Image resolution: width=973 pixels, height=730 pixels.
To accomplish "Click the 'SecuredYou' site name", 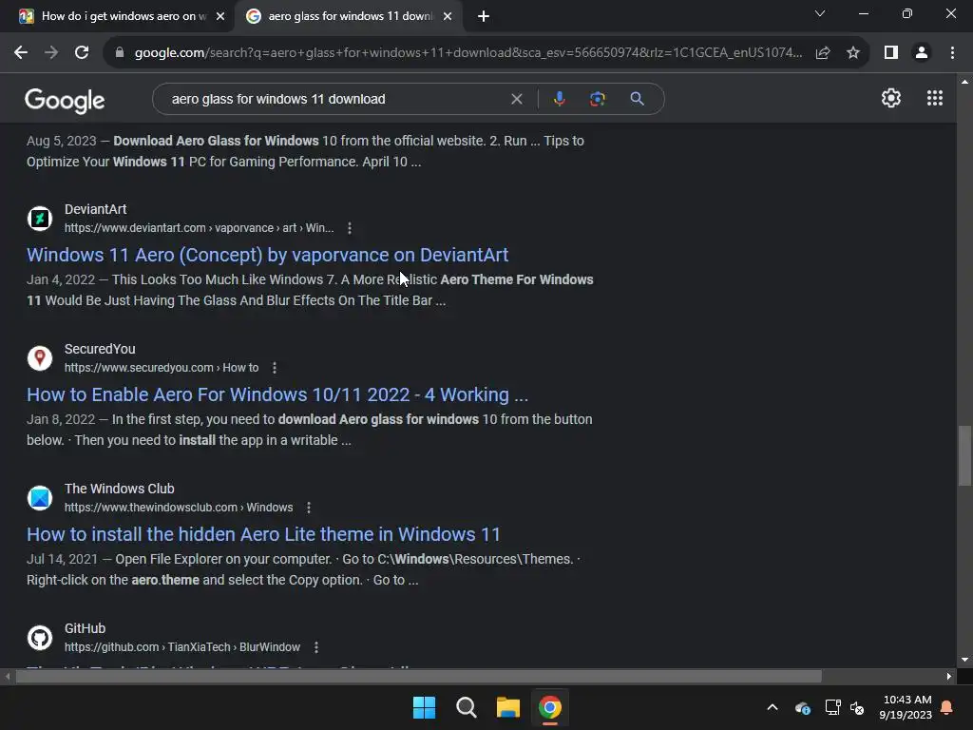I will [x=100, y=349].
